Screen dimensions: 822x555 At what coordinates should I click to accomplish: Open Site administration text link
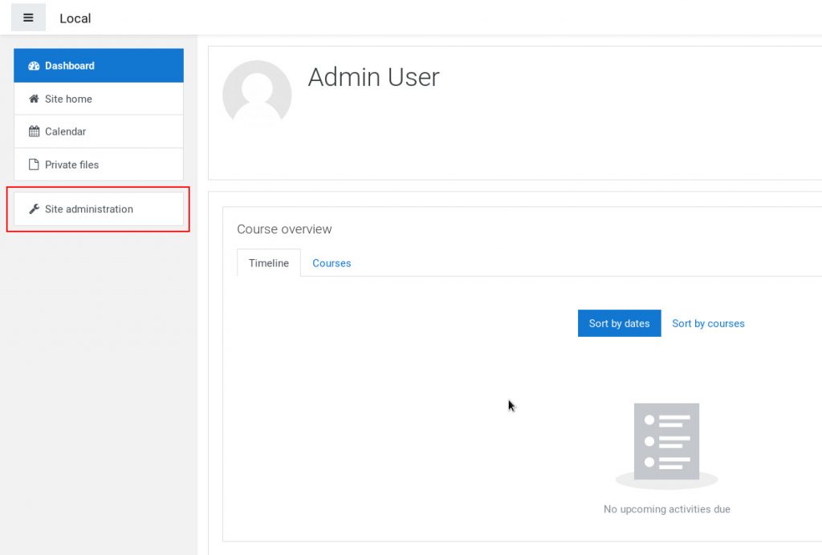[x=89, y=209]
